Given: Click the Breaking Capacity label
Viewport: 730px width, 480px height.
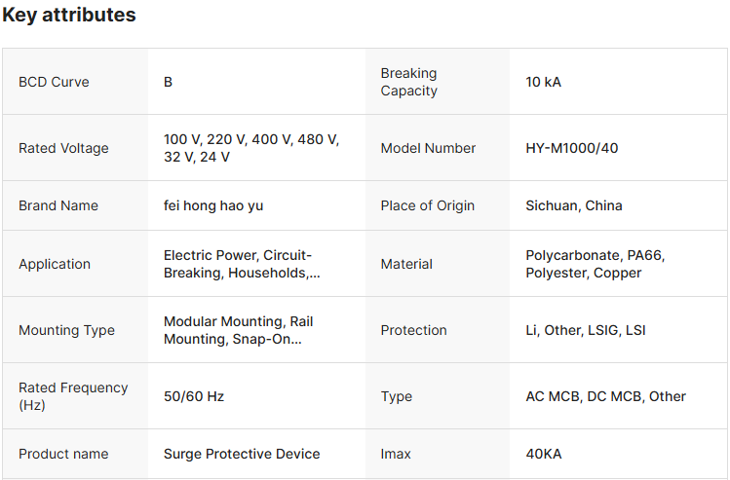Looking at the screenshot, I should pos(408,82).
